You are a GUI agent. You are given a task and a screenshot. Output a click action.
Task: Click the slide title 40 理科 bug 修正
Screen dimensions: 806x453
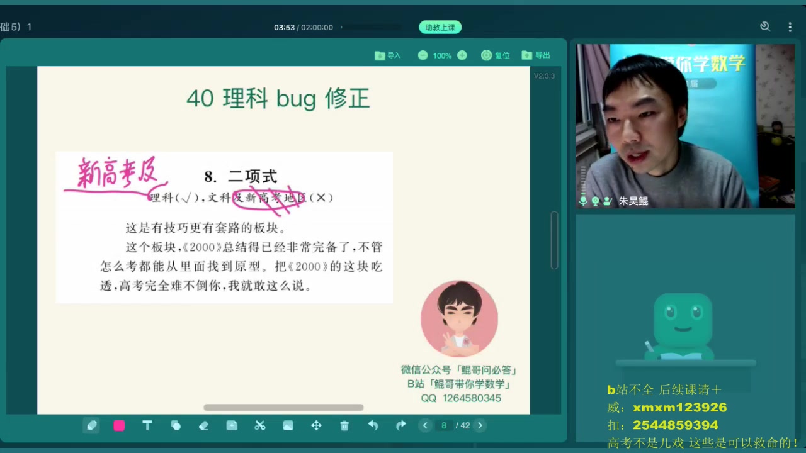(x=278, y=98)
